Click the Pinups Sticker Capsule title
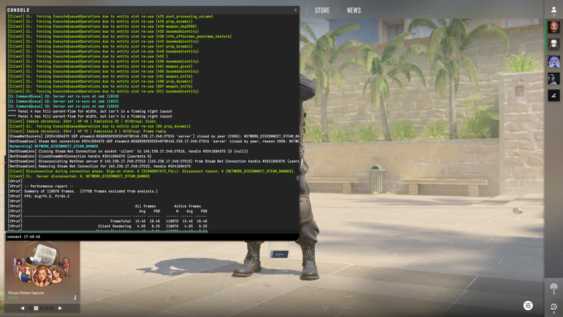Viewport: 563px width, 317px height. pos(26,293)
